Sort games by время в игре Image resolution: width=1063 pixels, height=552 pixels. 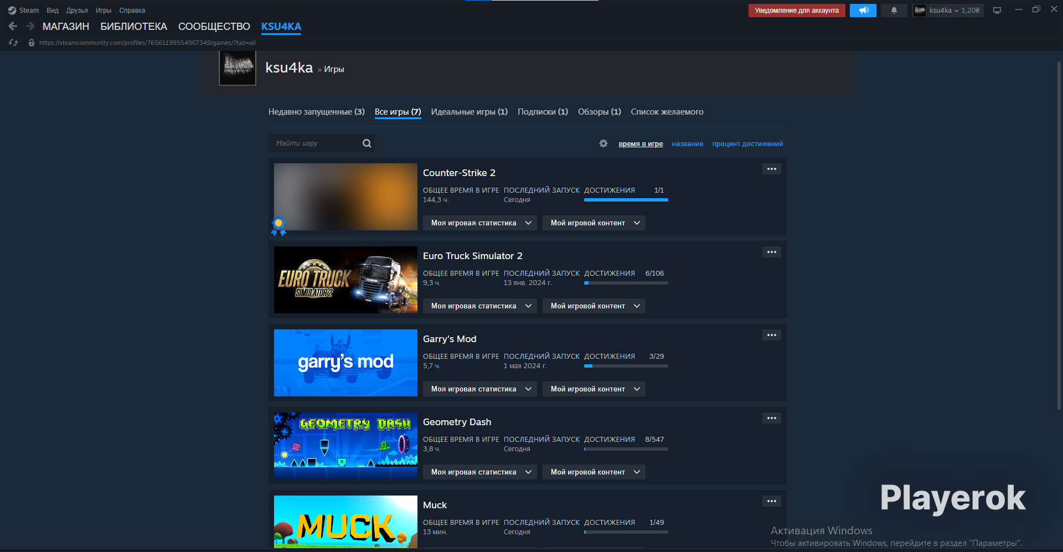[x=641, y=144]
